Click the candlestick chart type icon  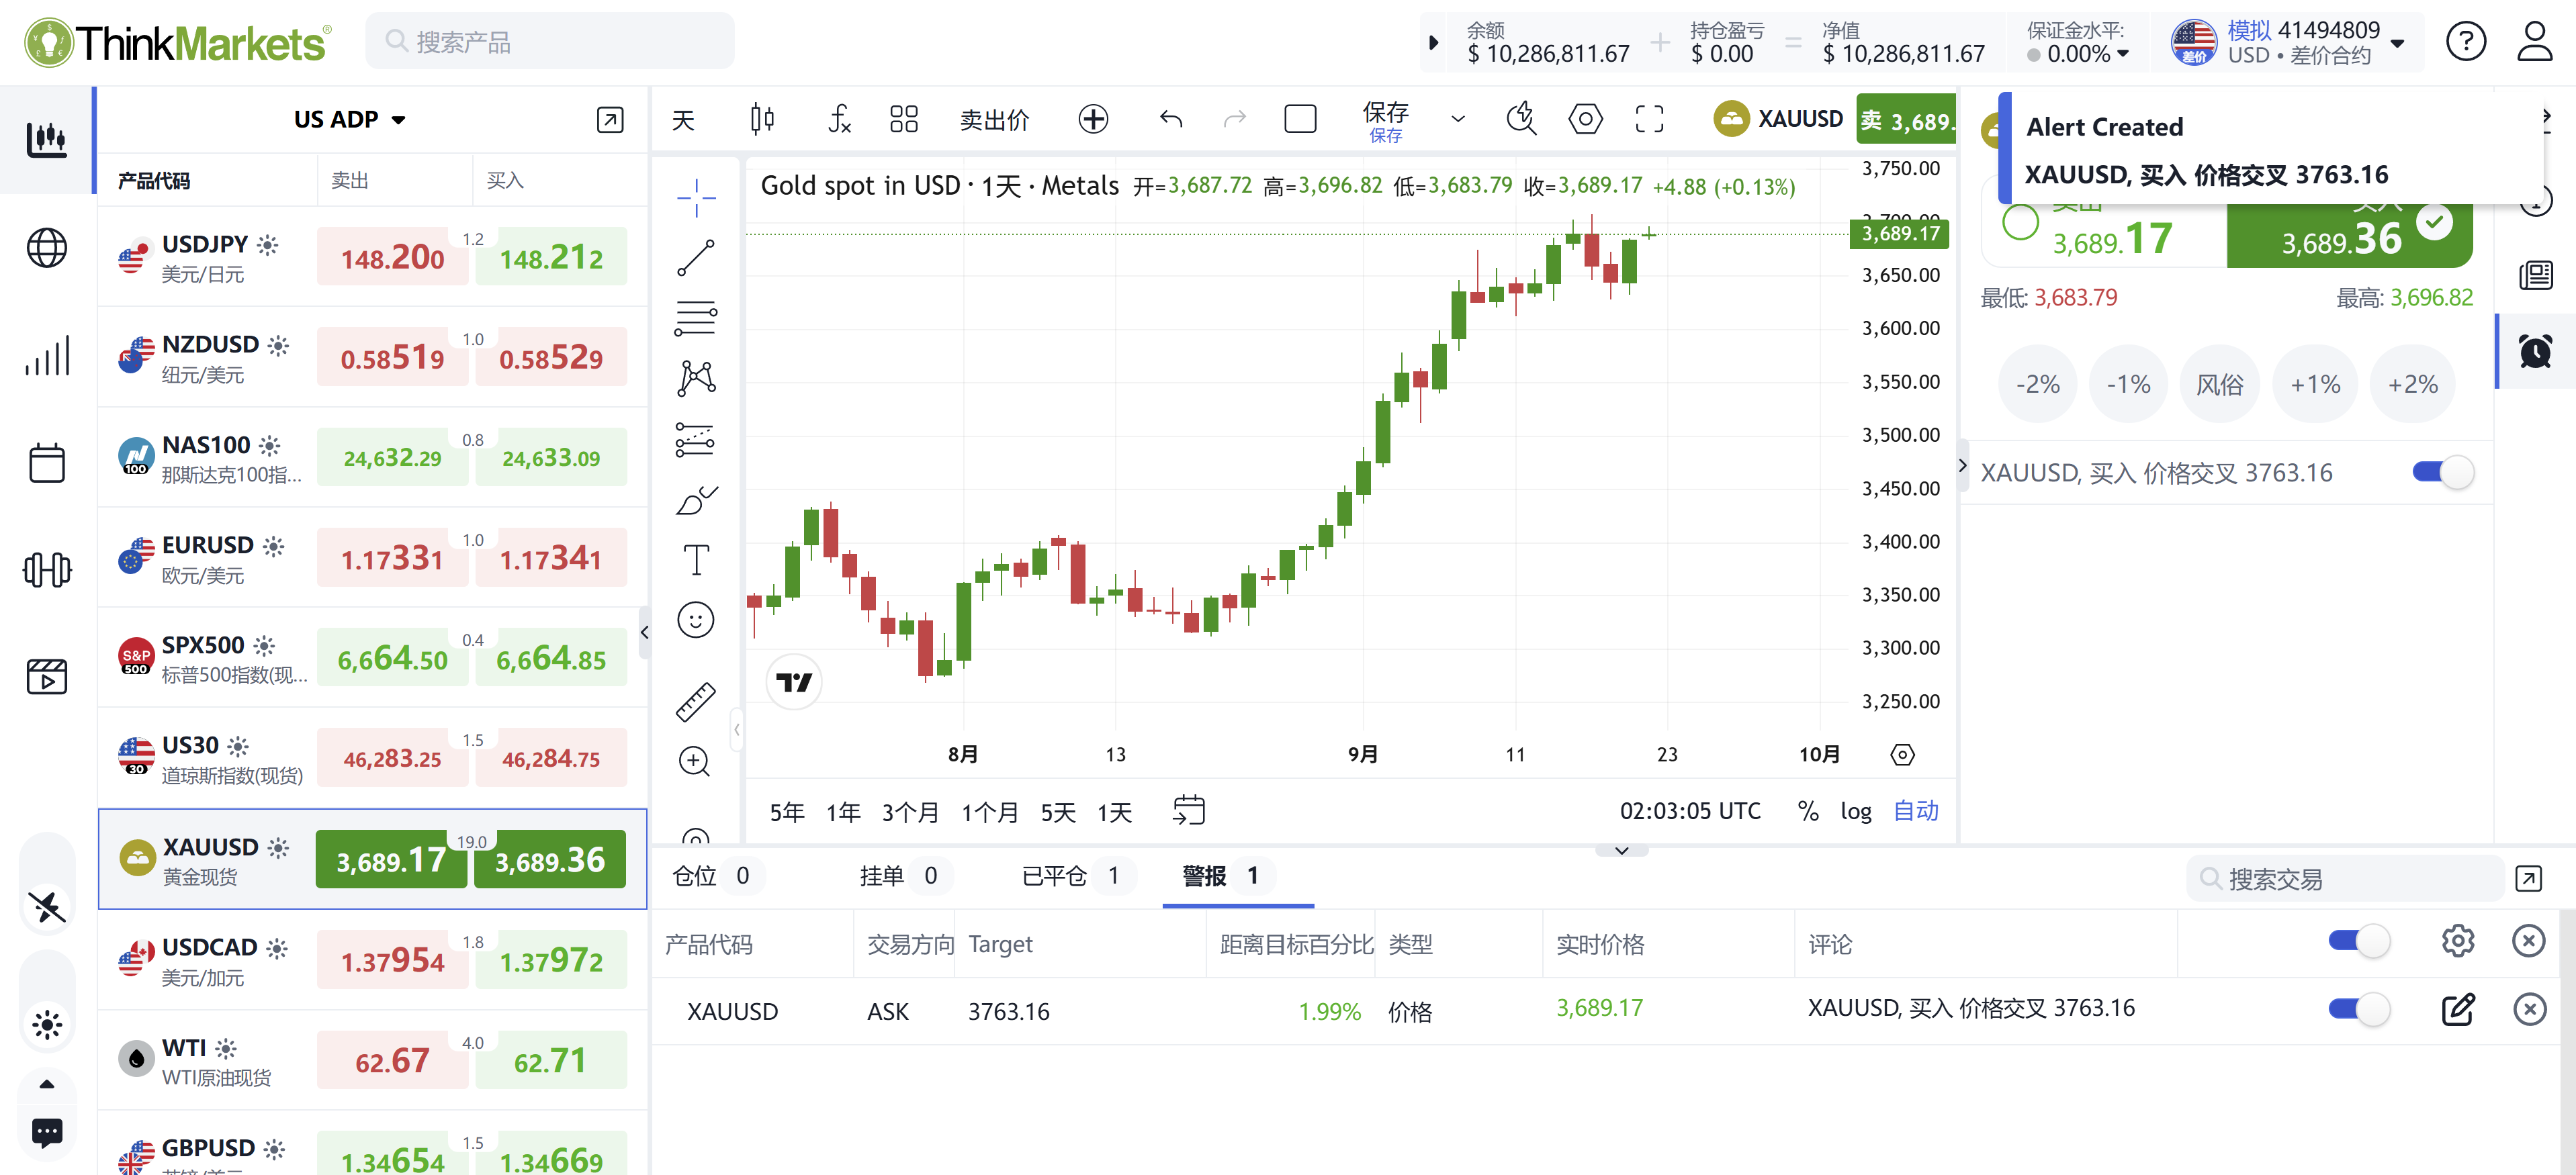(x=762, y=120)
